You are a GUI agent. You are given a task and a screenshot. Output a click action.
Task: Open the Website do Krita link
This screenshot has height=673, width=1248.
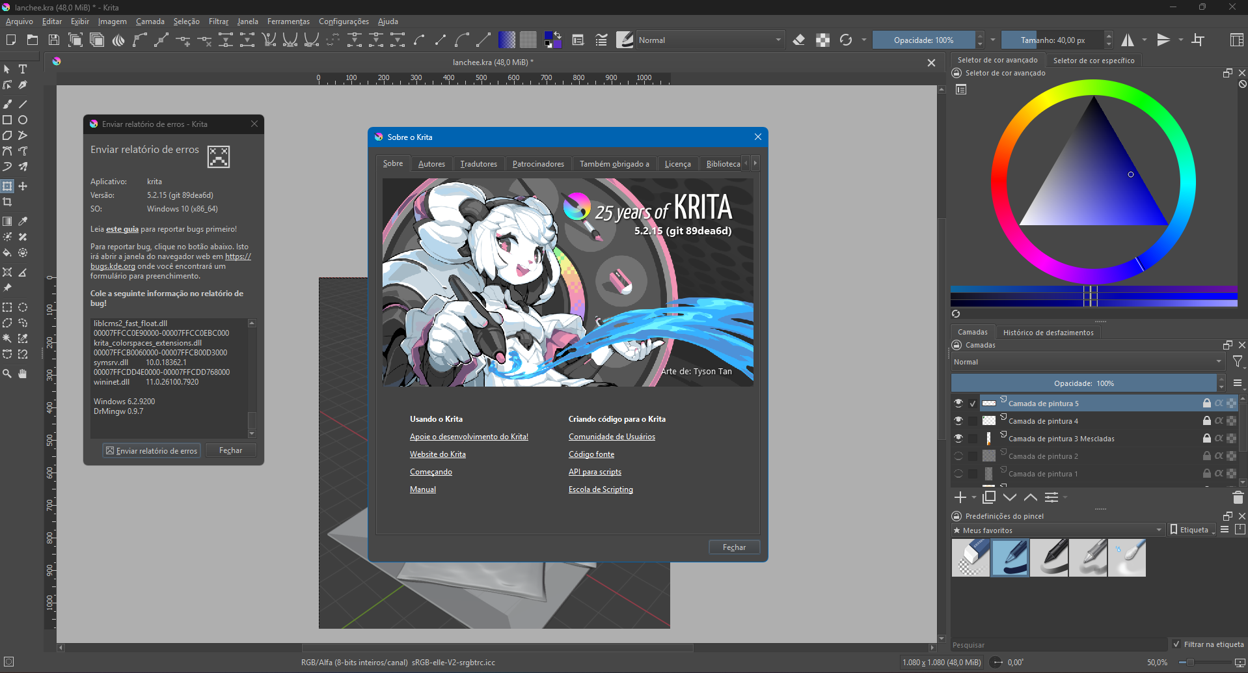437,454
